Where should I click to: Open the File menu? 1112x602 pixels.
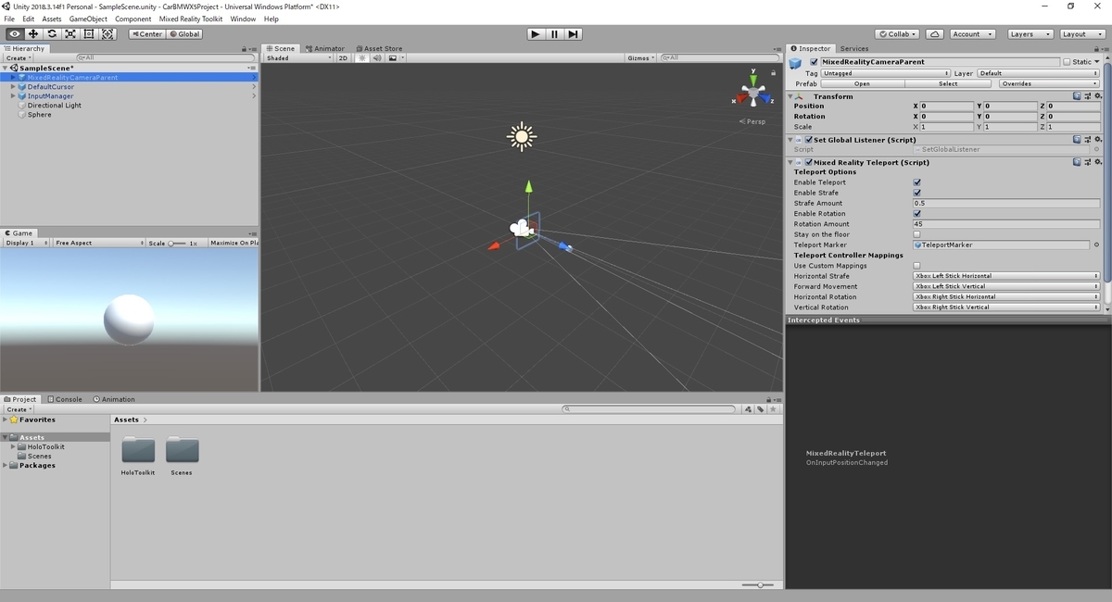pos(9,19)
